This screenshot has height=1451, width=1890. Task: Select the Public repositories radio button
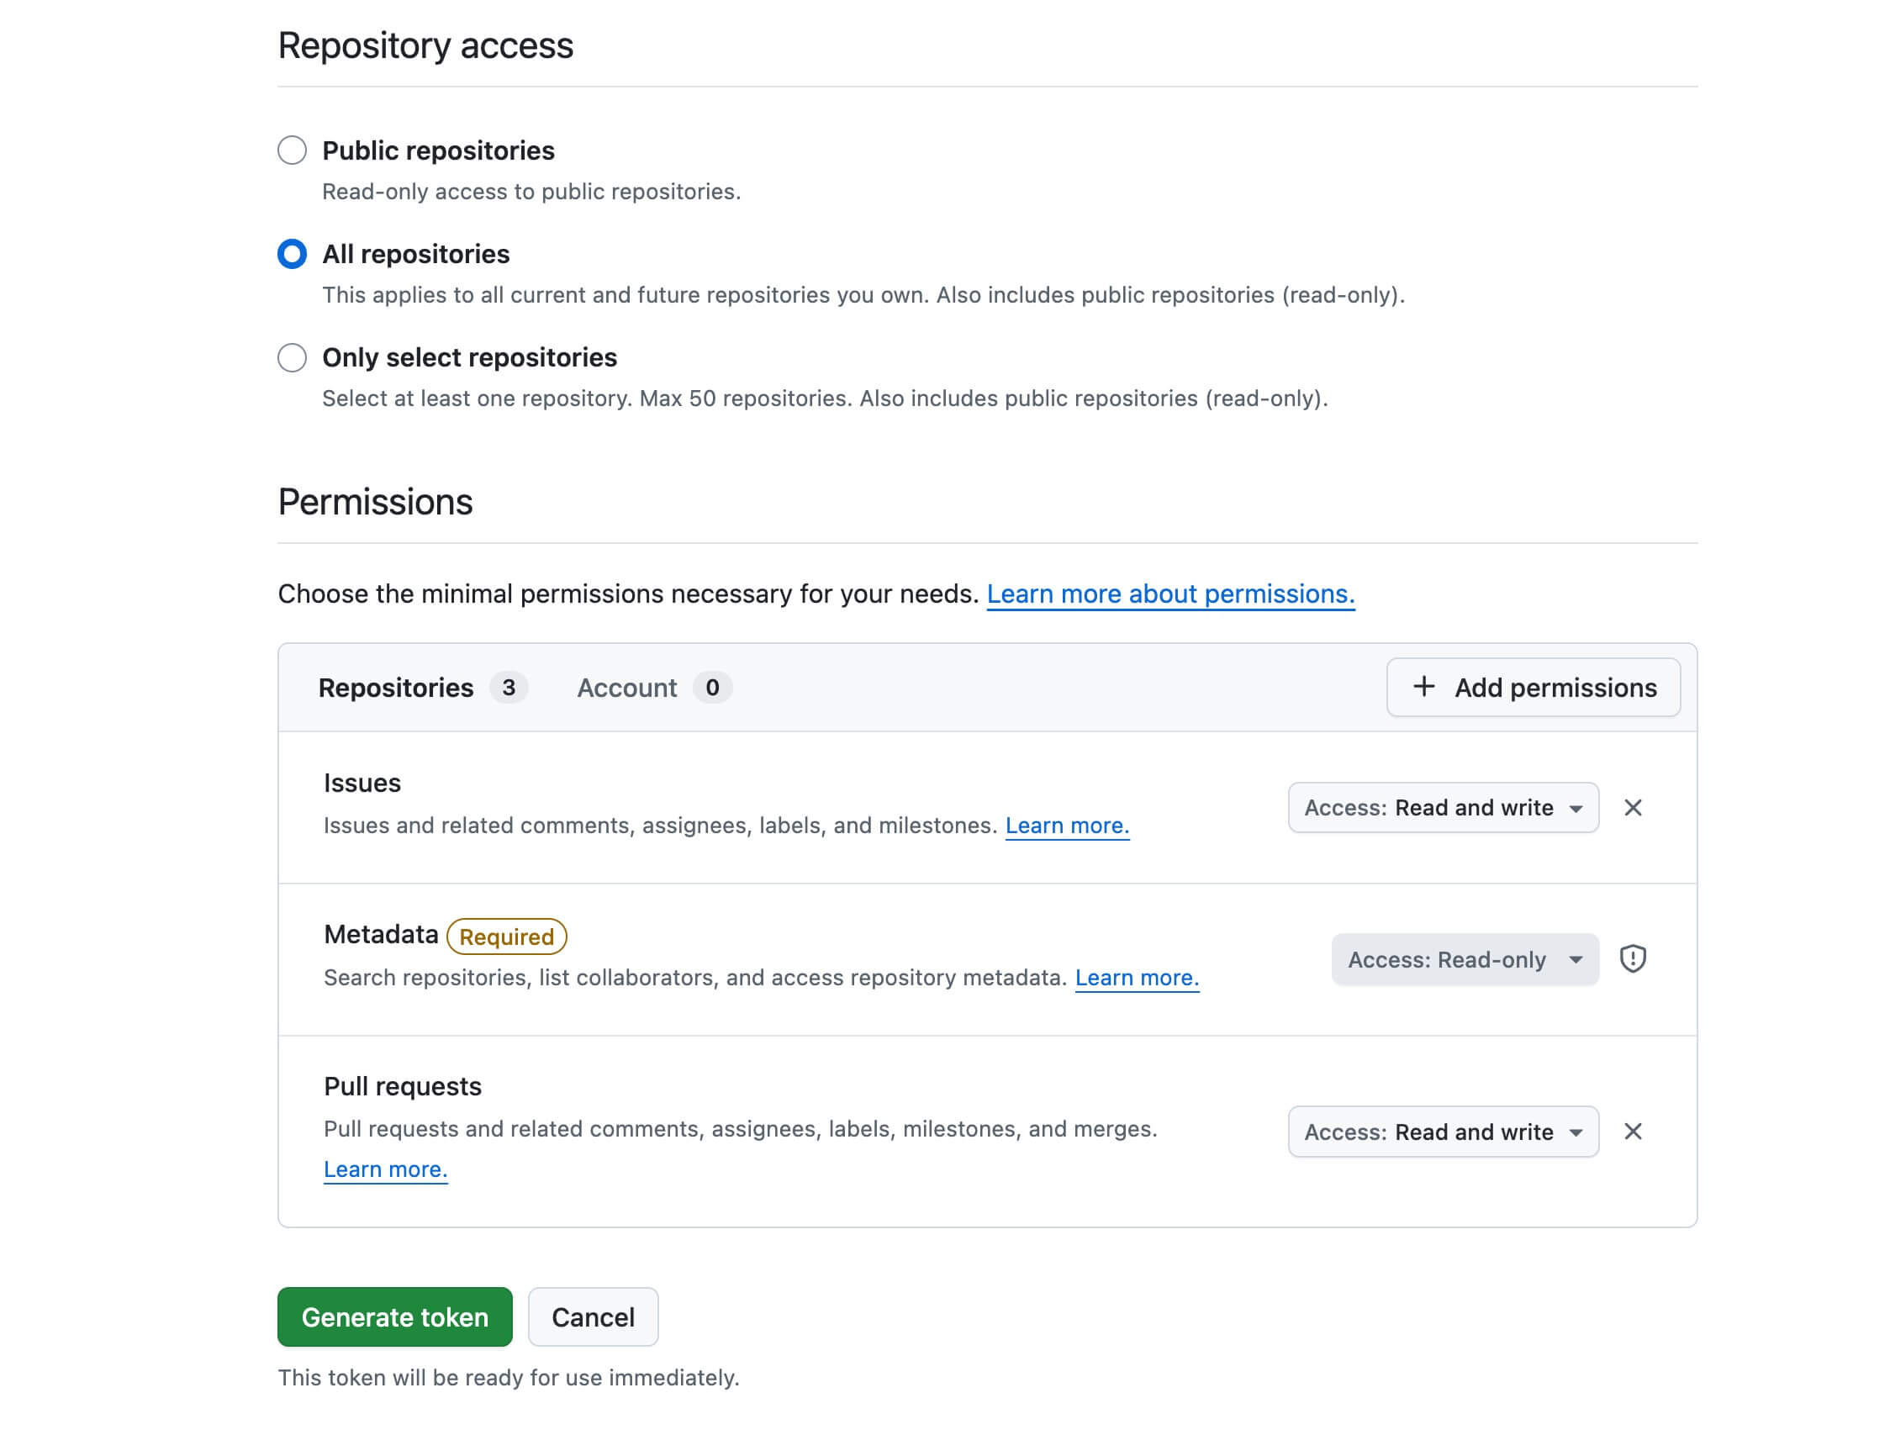(x=292, y=150)
